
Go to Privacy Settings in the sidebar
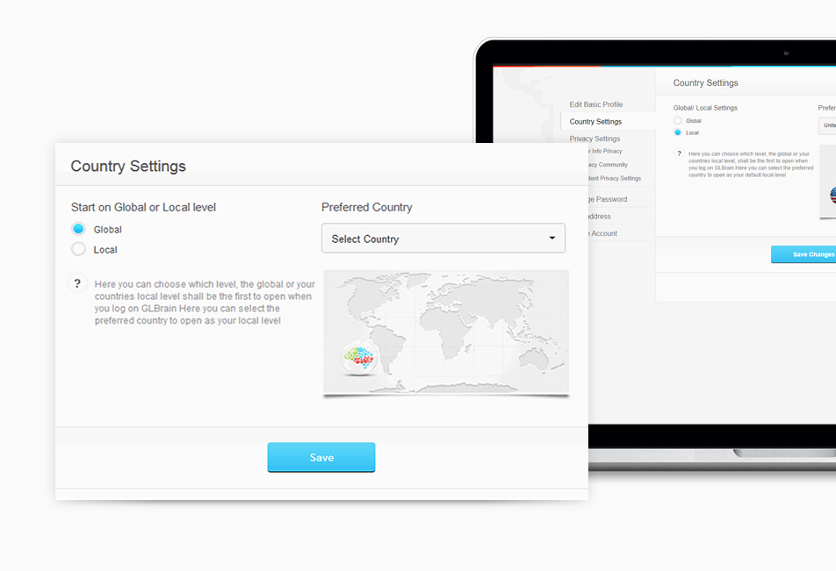tap(596, 139)
